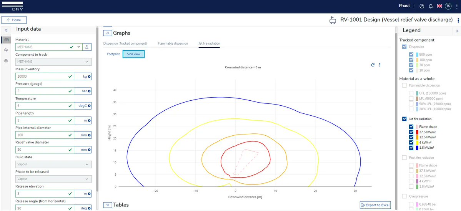This screenshot has height=211, width=461.
Task: Toggle the jet fire Flame shape checkbox
Action: coord(411,127)
